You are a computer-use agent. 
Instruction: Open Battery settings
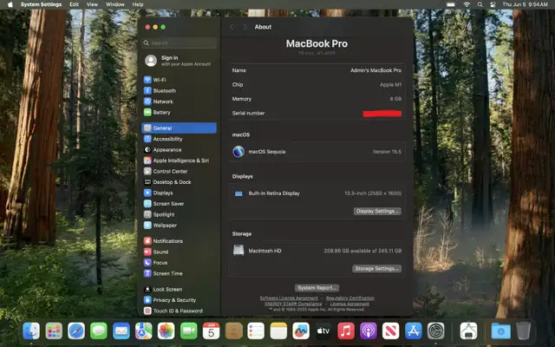(179, 112)
